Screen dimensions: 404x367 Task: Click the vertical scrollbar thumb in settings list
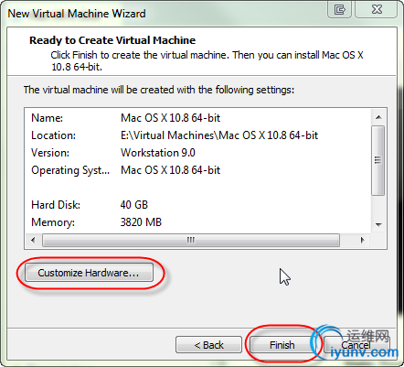(378, 160)
